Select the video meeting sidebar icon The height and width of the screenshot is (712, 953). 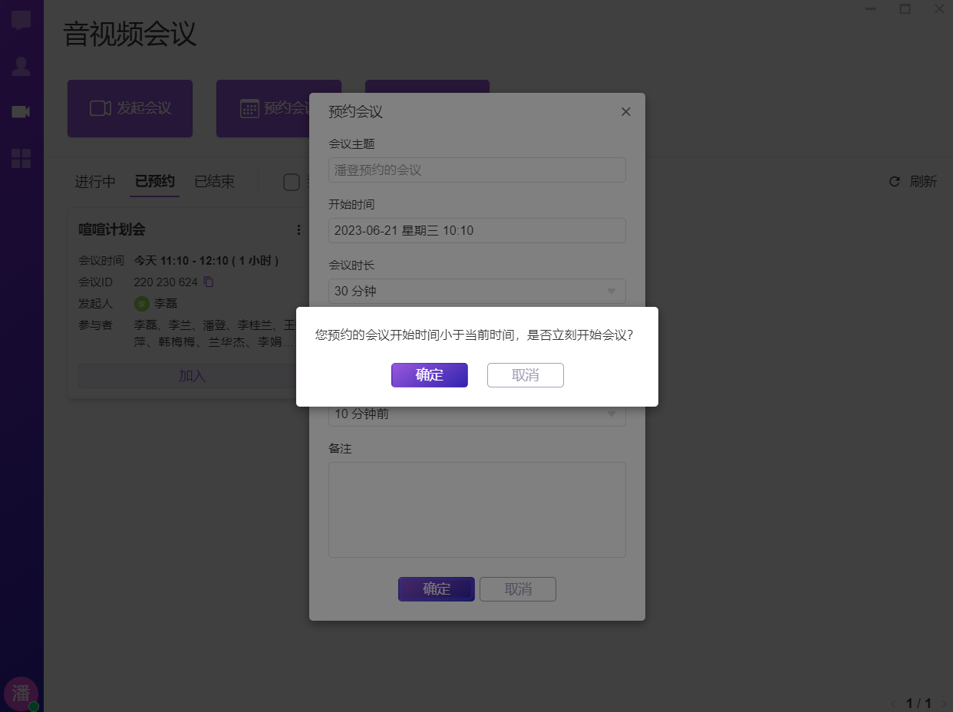[x=21, y=112]
